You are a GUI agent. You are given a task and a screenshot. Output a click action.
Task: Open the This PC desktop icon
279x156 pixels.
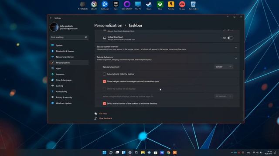point(138,6)
